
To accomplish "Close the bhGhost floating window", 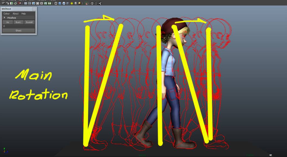I will pyautogui.click(x=34, y=9).
